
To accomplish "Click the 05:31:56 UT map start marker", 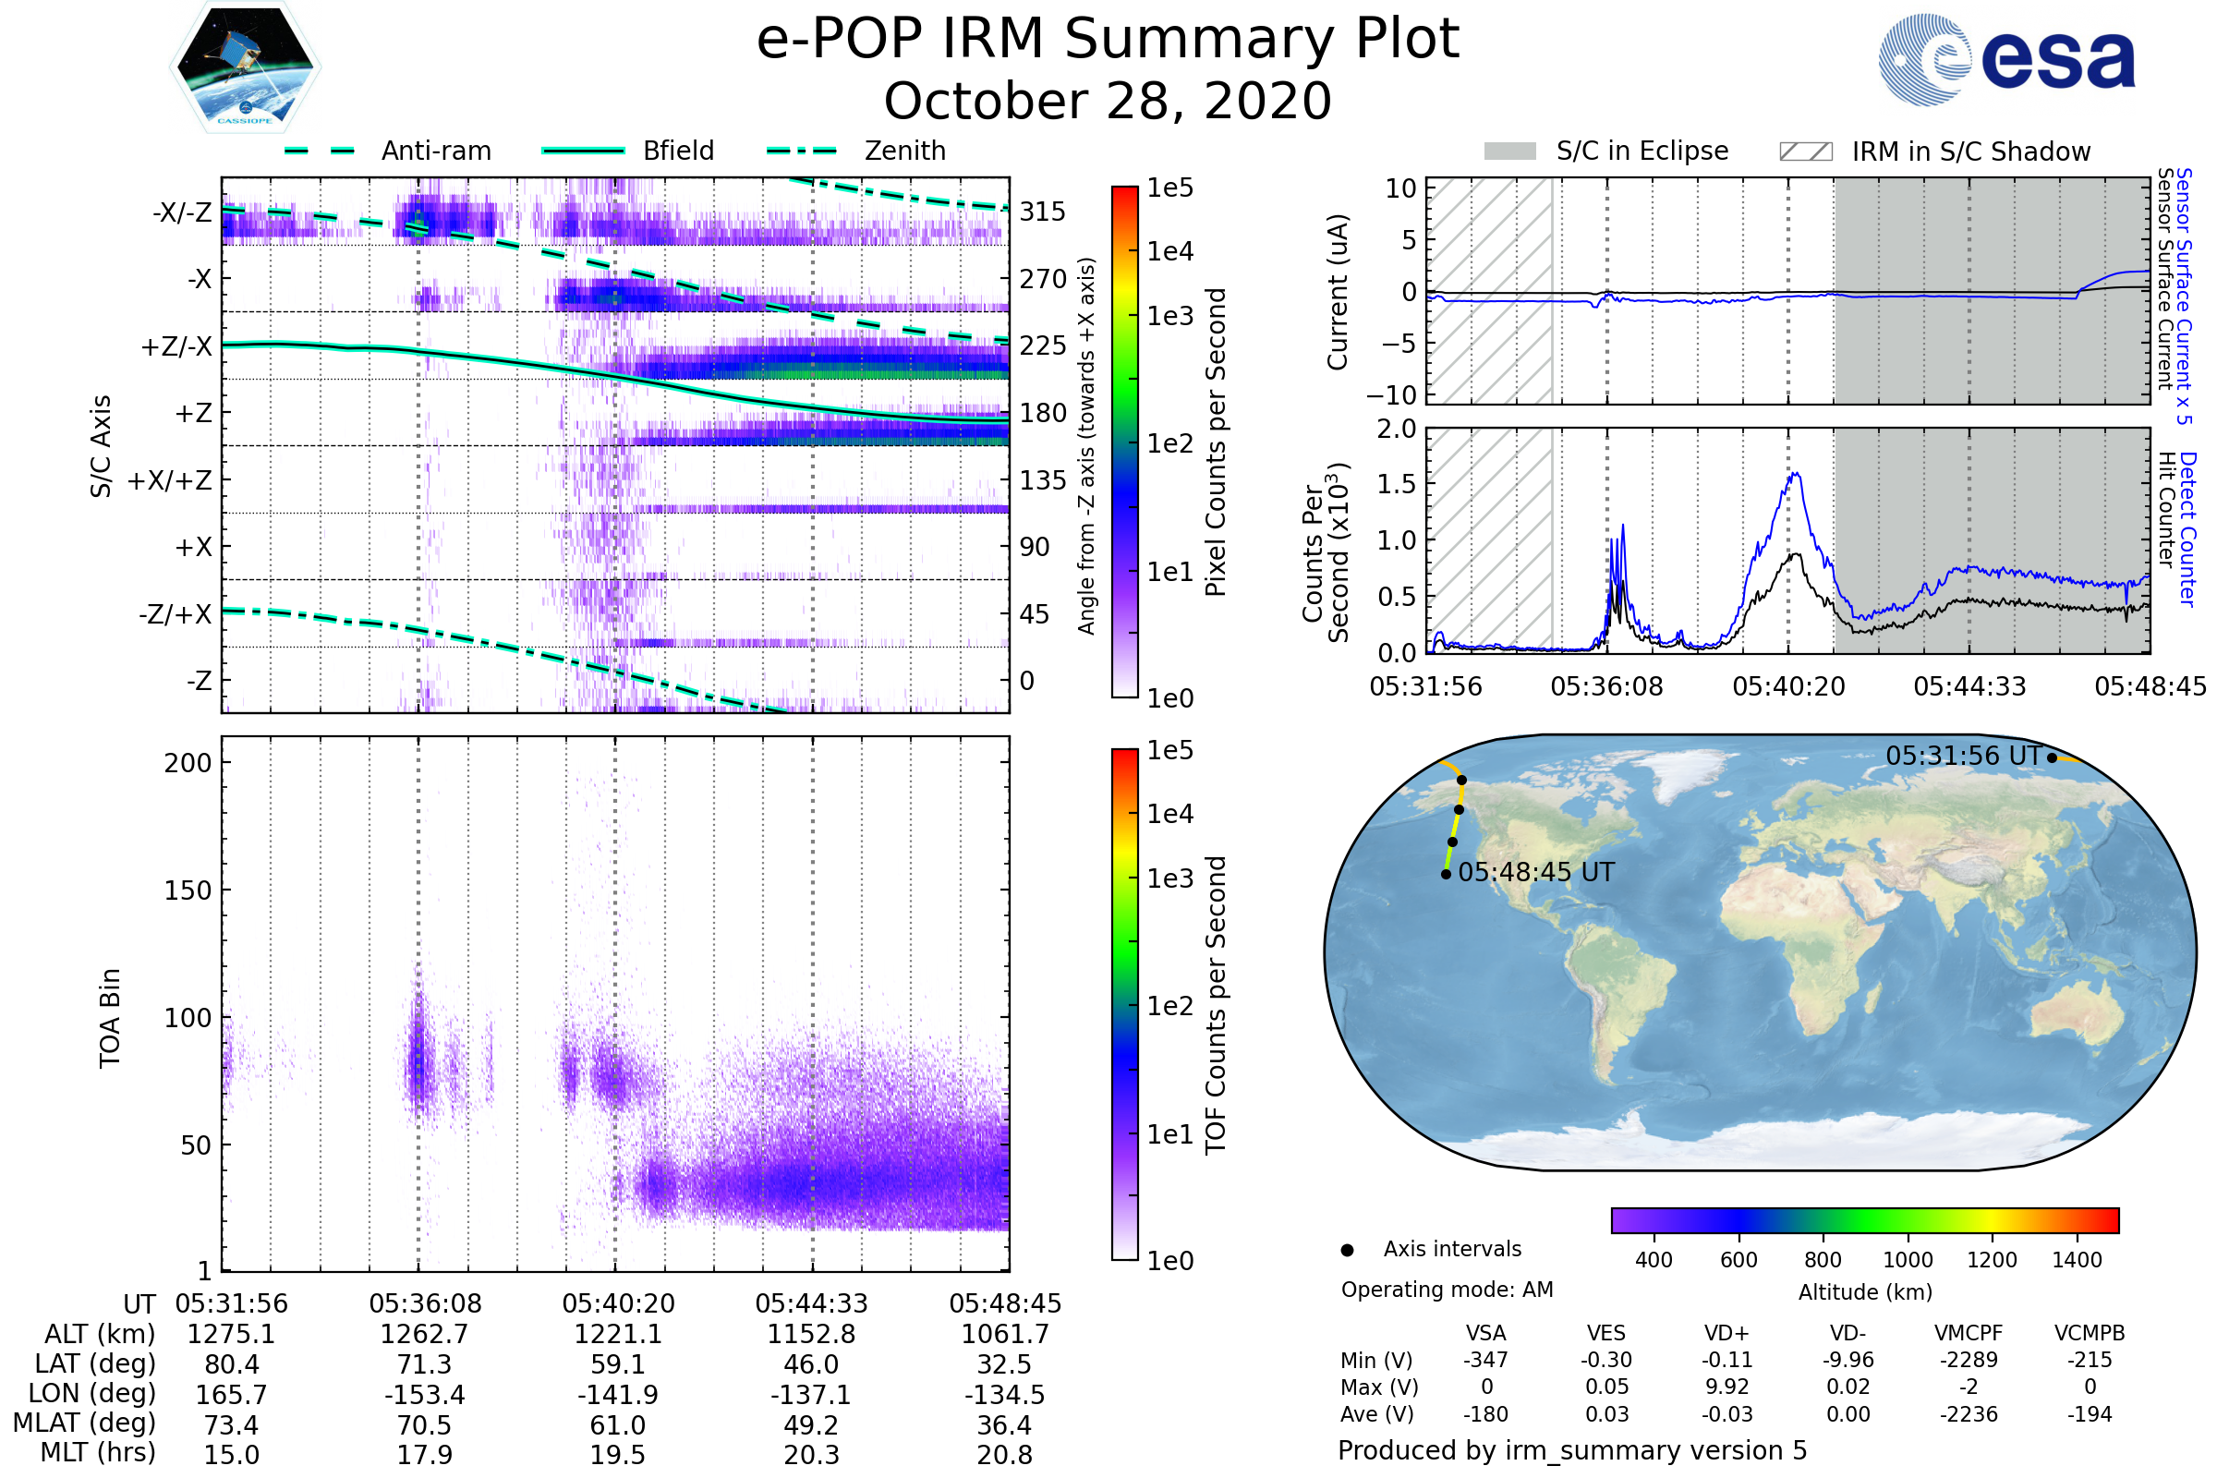I will pos(2052,757).
